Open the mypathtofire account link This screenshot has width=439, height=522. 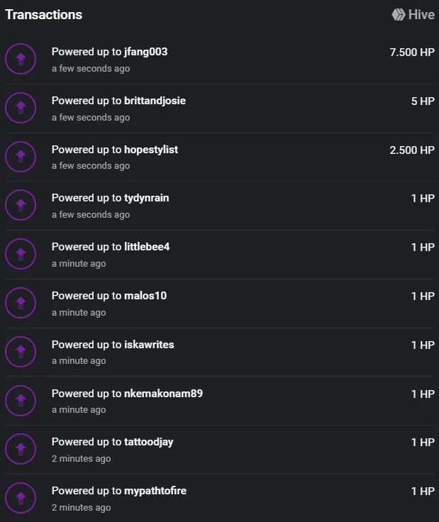tap(155, 491)
